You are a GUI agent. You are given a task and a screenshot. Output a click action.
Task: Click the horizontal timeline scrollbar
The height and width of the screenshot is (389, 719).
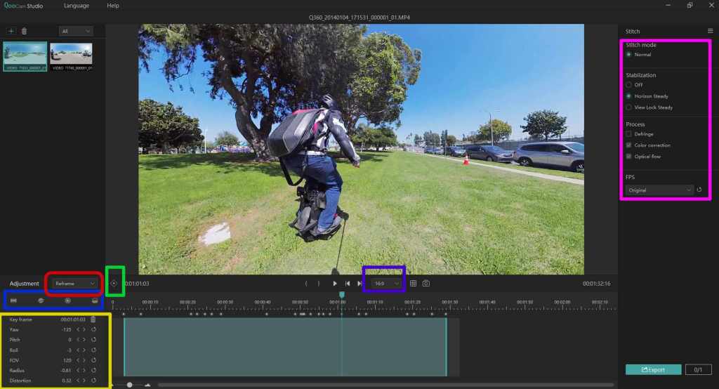click(385, 385)
